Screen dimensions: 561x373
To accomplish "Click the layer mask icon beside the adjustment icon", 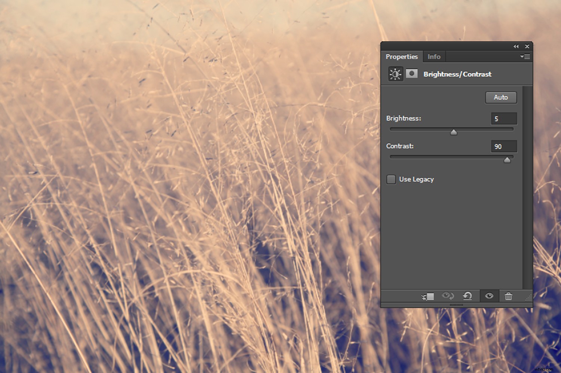I will [x=412, y=74].
